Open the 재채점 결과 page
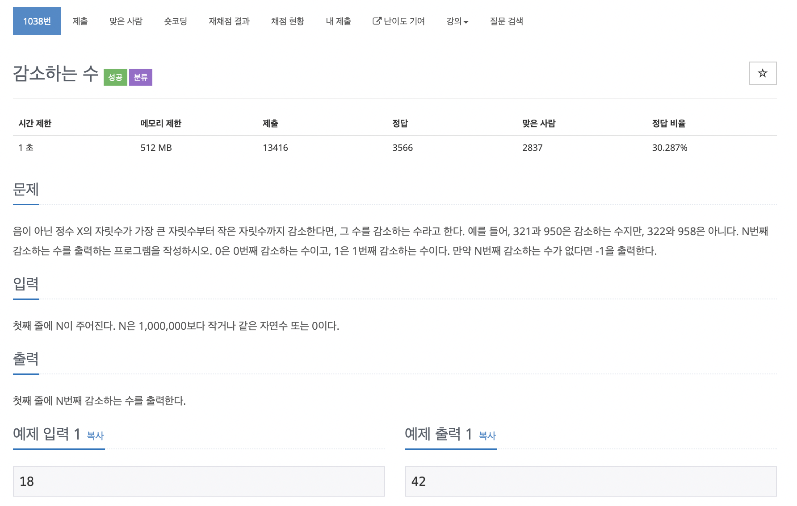 point(229,21)
